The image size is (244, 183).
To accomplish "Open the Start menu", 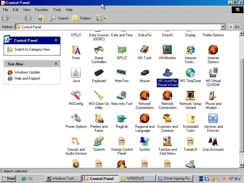I will (9, 178).
